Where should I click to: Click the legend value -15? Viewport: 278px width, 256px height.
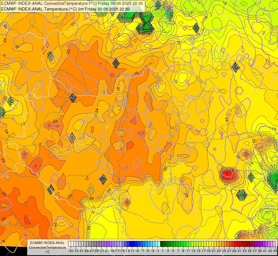click(122, 251)
